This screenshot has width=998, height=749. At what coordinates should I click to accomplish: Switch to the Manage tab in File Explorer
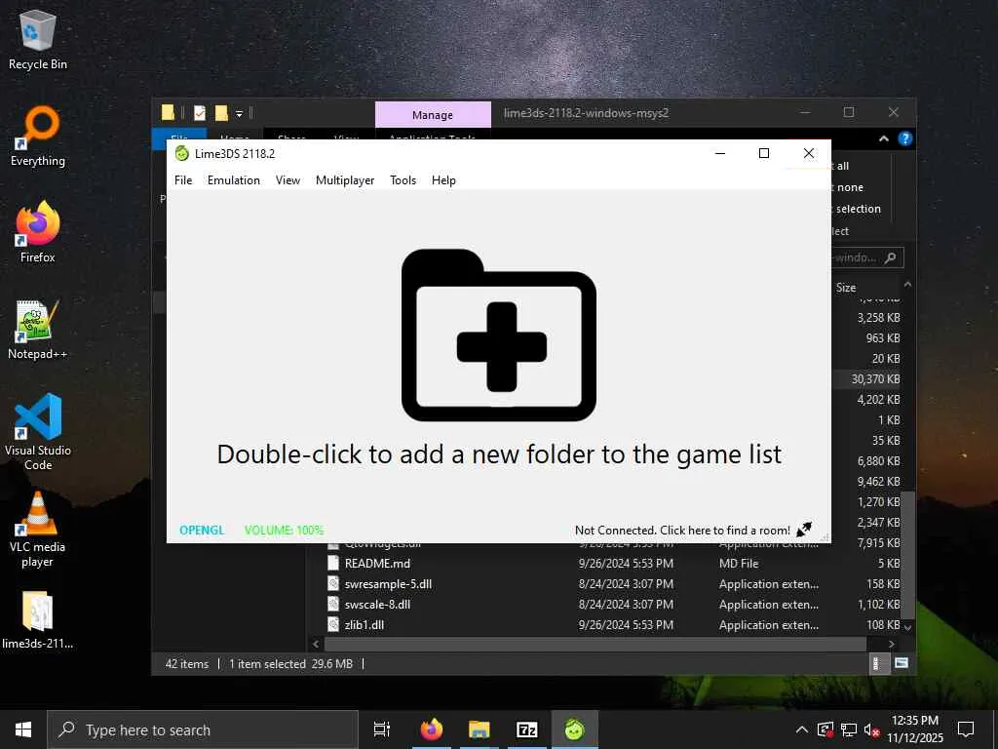pyautogui.click(x=433, y=115)
